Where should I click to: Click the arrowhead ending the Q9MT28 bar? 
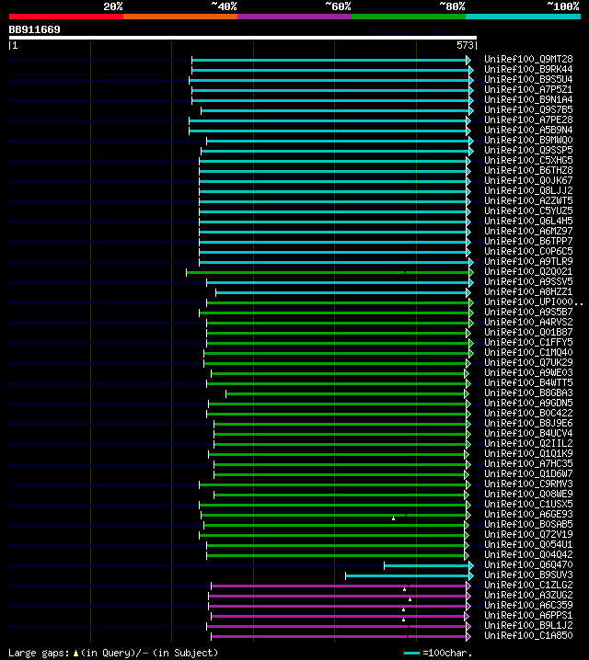[x=468, y=60]
